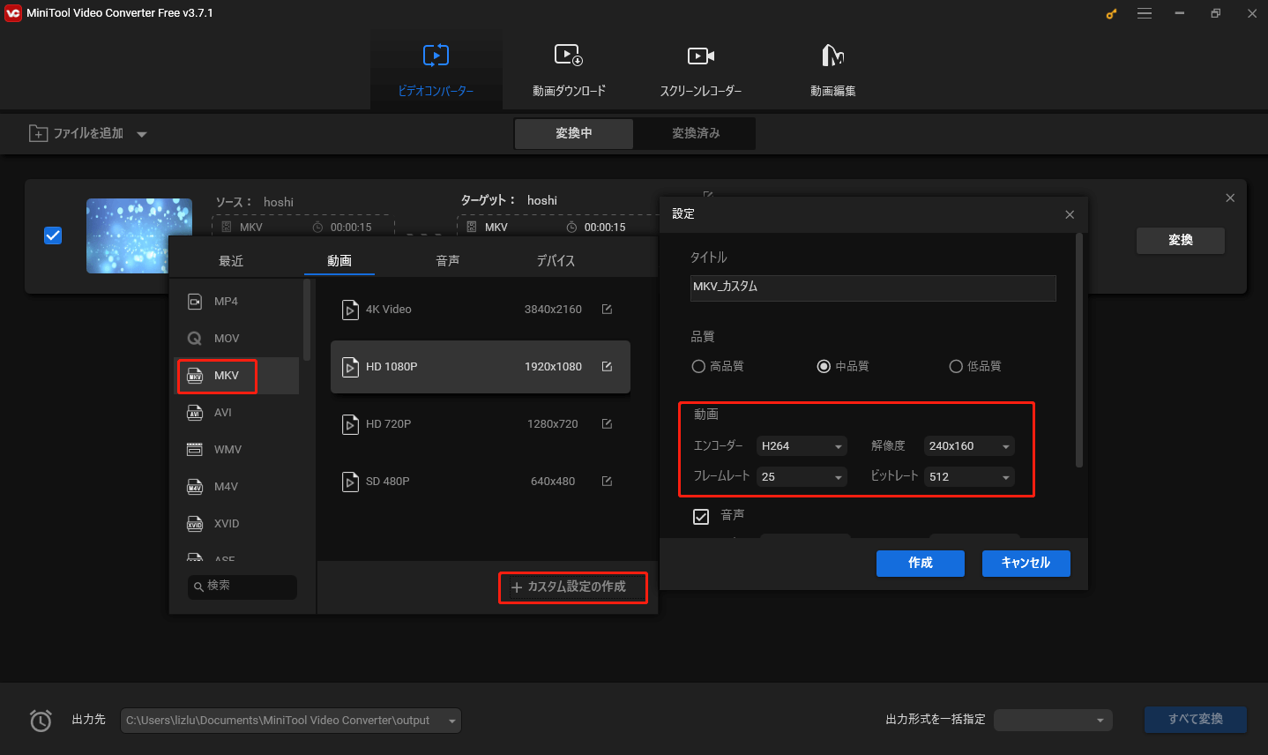
Task: Click the Add Files (ファイルを追加) button
Action: coord(77,133)
